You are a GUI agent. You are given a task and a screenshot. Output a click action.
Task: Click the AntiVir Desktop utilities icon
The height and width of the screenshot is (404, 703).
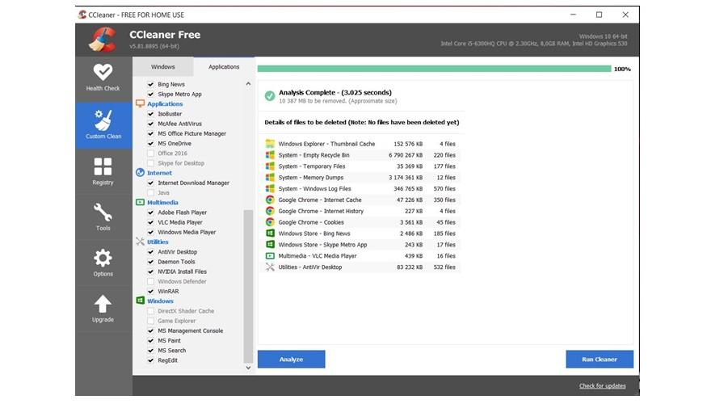(270, 267)
